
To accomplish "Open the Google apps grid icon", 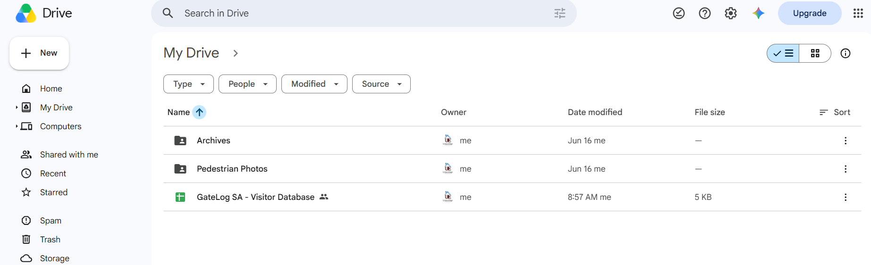I will (x=858, y=13).
